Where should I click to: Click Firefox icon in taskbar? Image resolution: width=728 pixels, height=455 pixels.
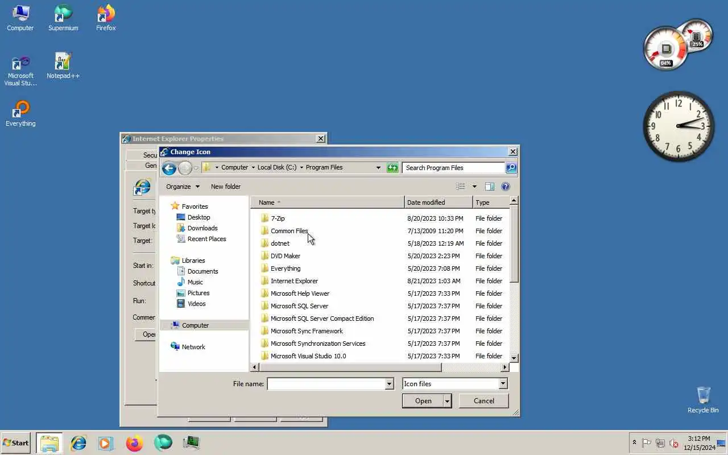[x=134, y=442]
